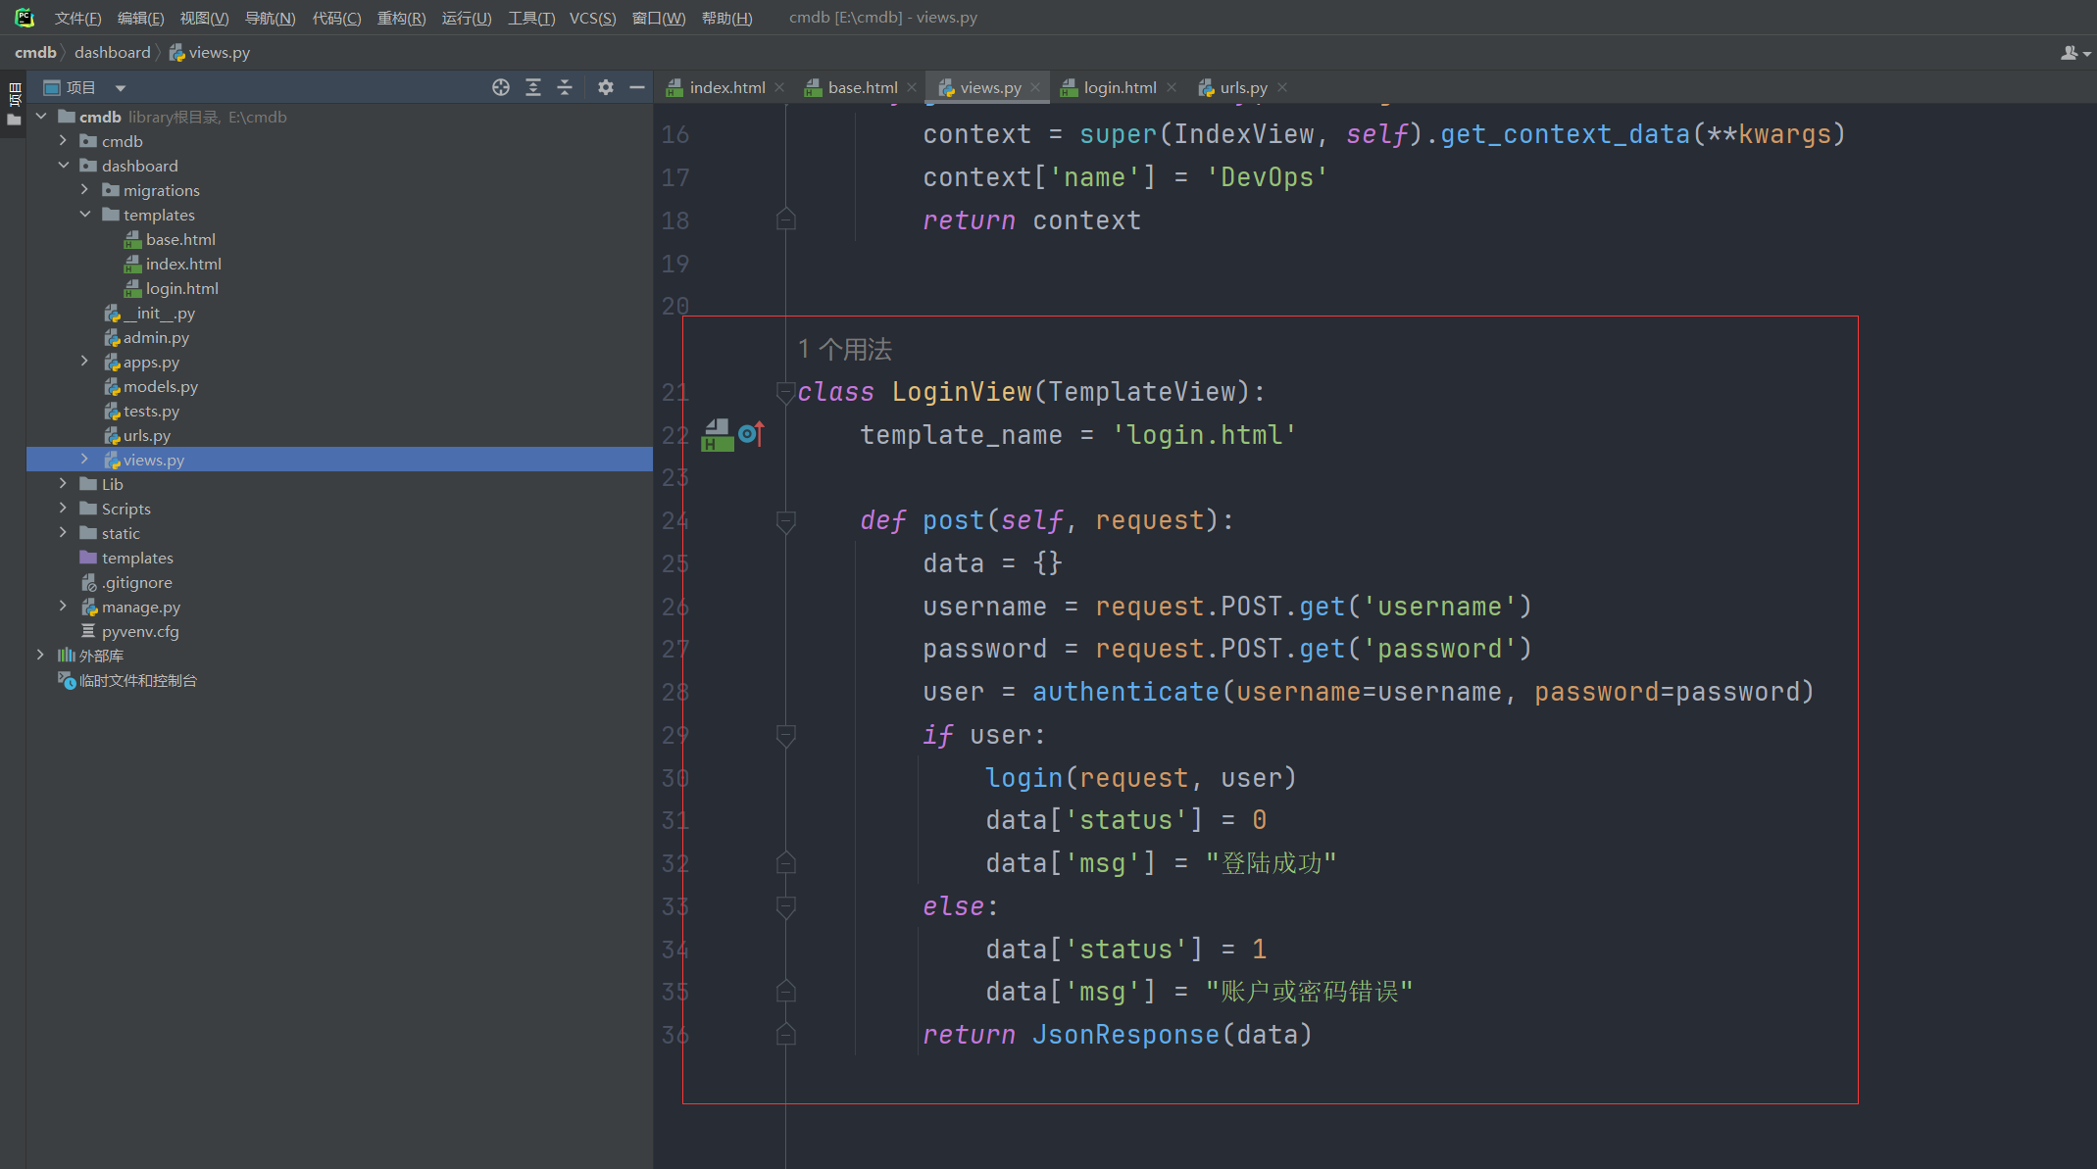2097x1169 pixels.
Task: Open the 视图(V) menu
Action: click(x=204, y=18)
